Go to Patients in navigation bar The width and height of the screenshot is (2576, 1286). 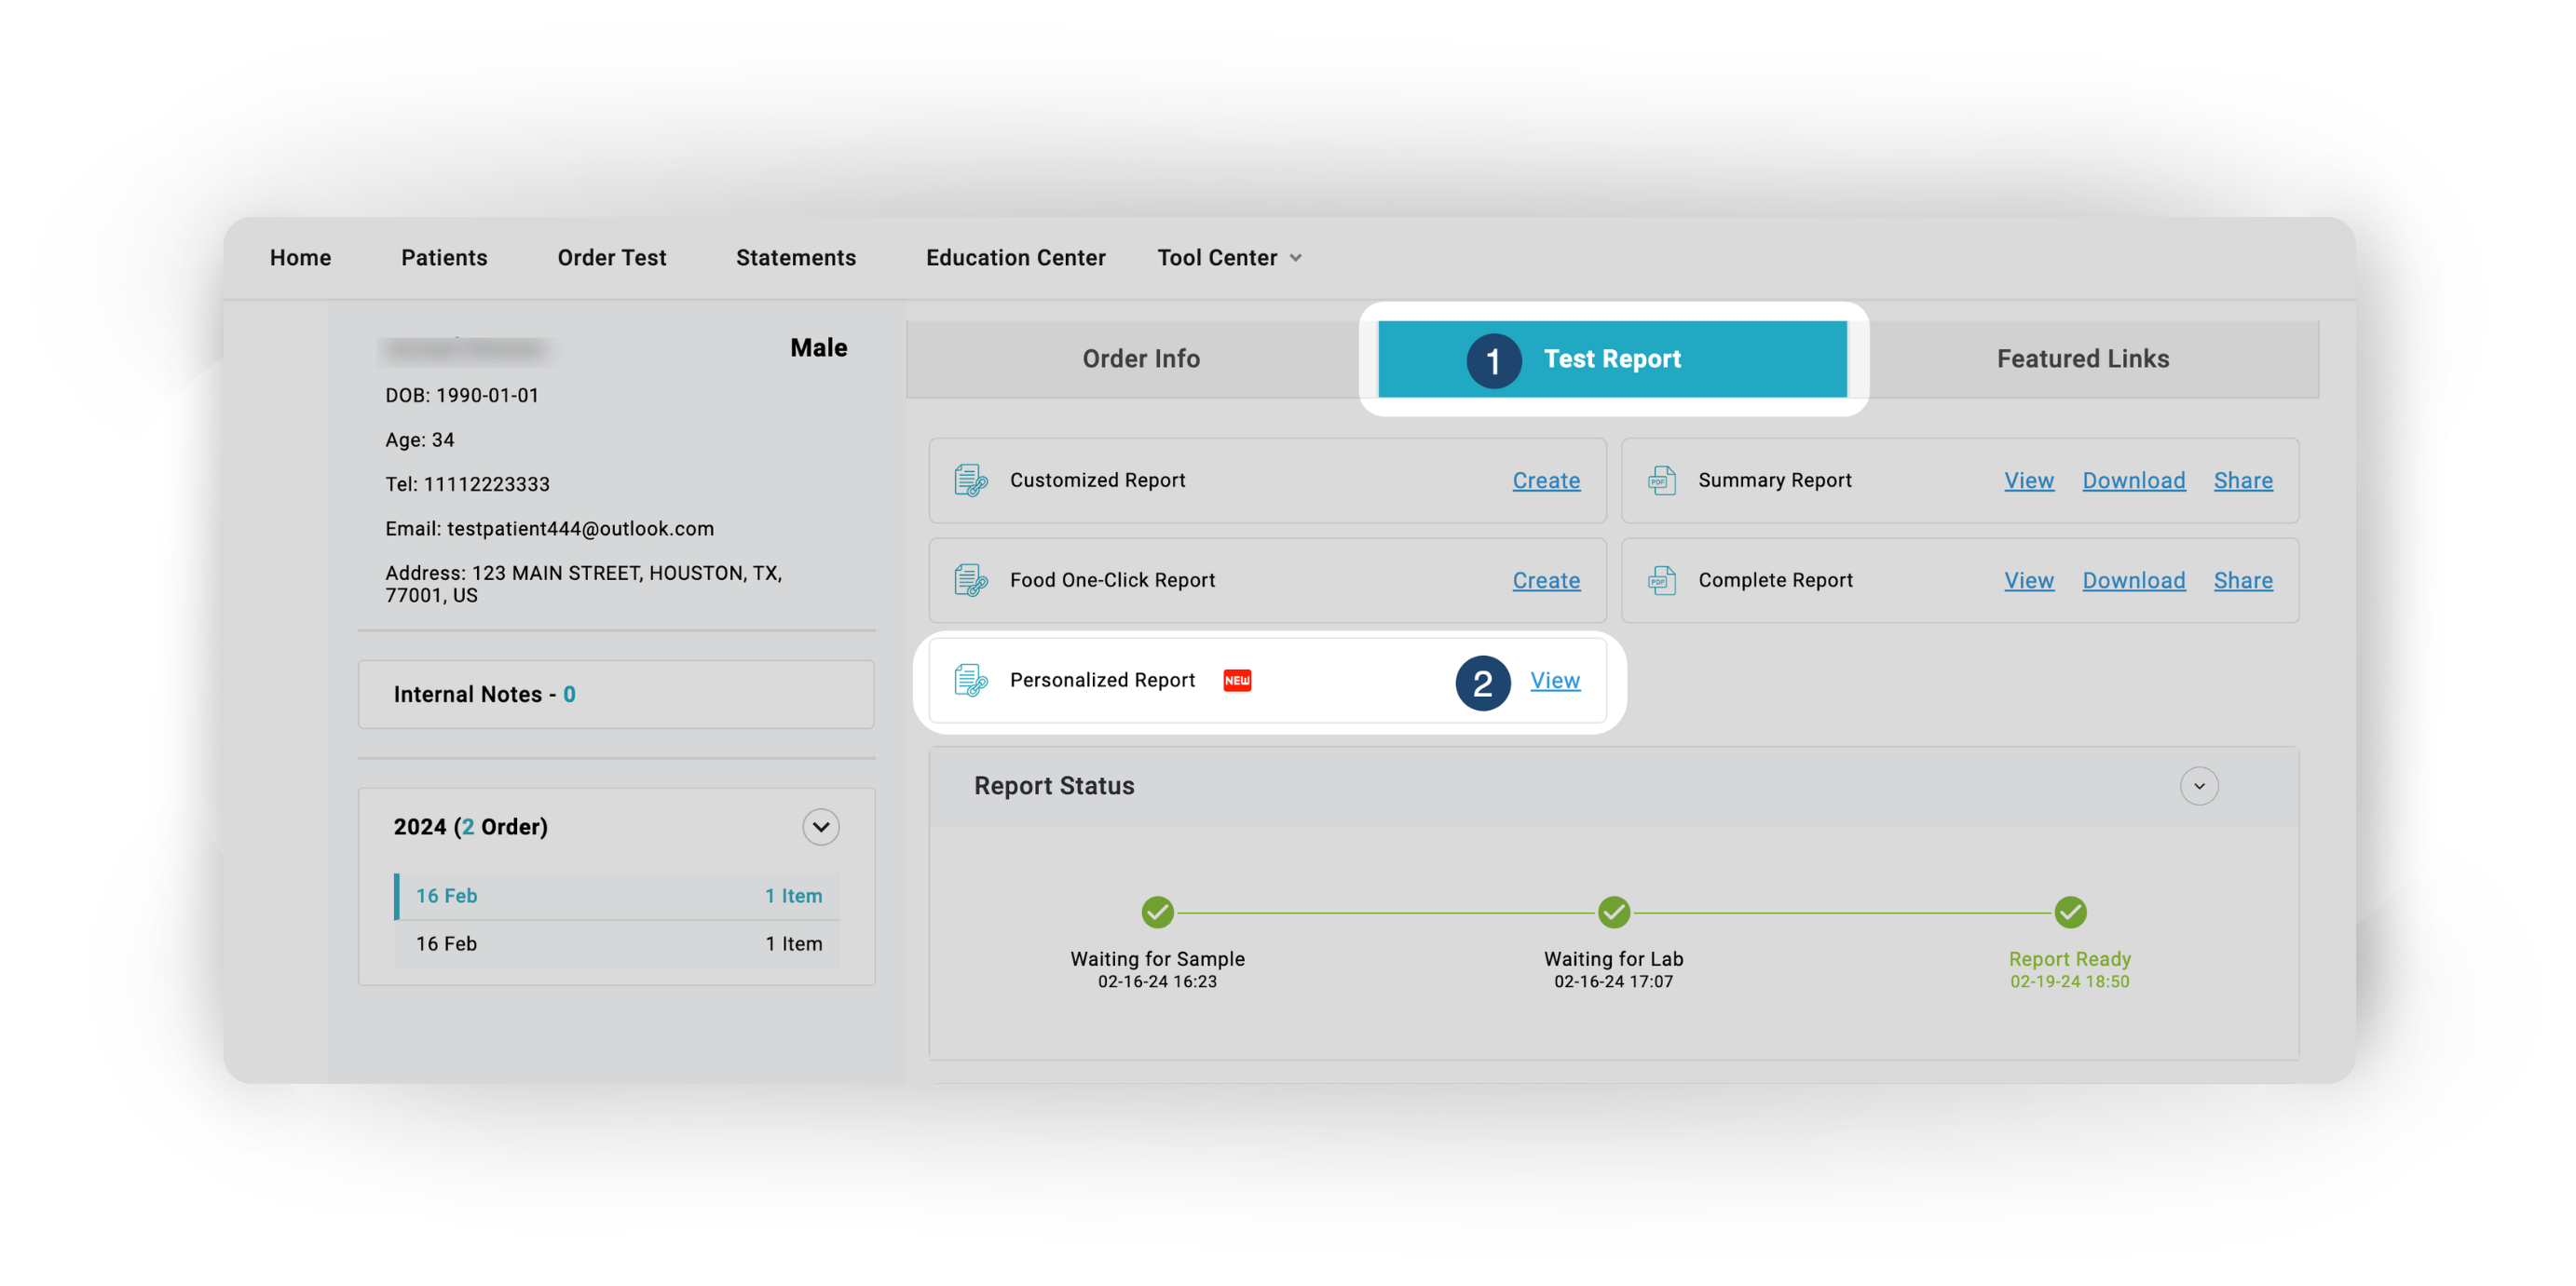(x=444, y=258)
